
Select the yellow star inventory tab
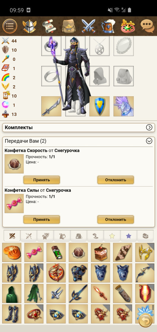click(x=112, y=236)
